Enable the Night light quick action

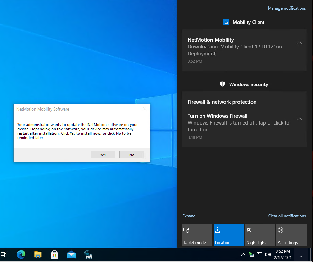click(x=260, y=235)
